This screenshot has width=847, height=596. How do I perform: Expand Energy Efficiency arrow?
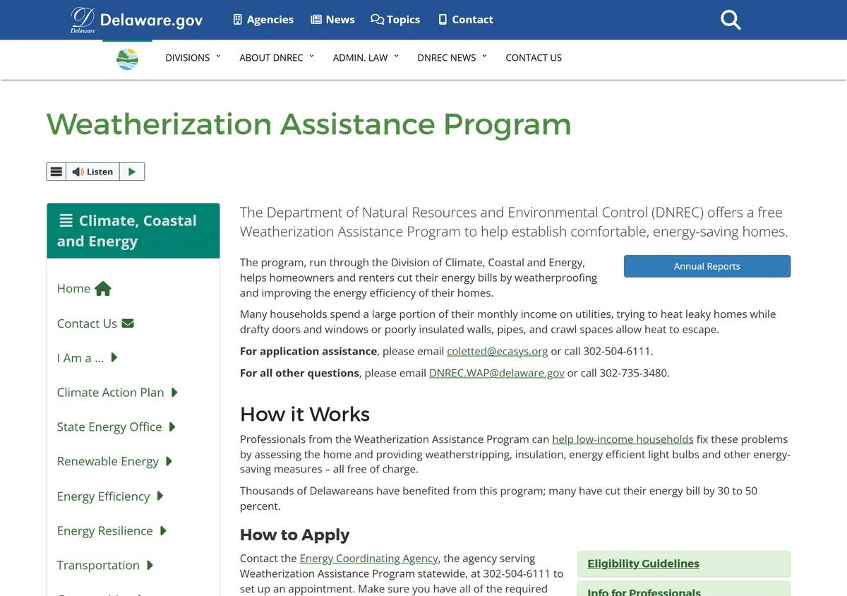[160, 496]
